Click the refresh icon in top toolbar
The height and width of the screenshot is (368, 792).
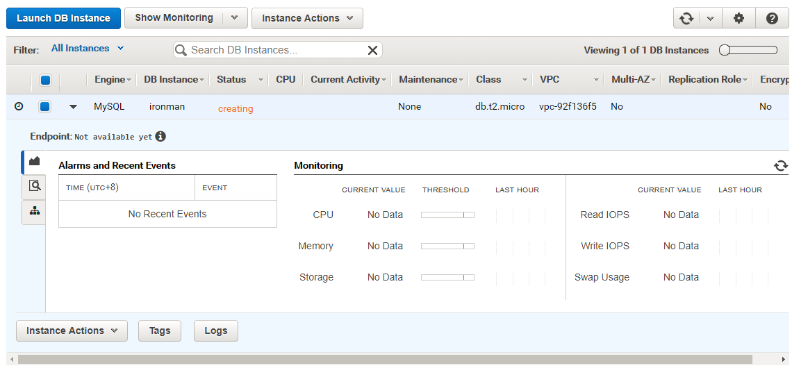tap(686, 19)
